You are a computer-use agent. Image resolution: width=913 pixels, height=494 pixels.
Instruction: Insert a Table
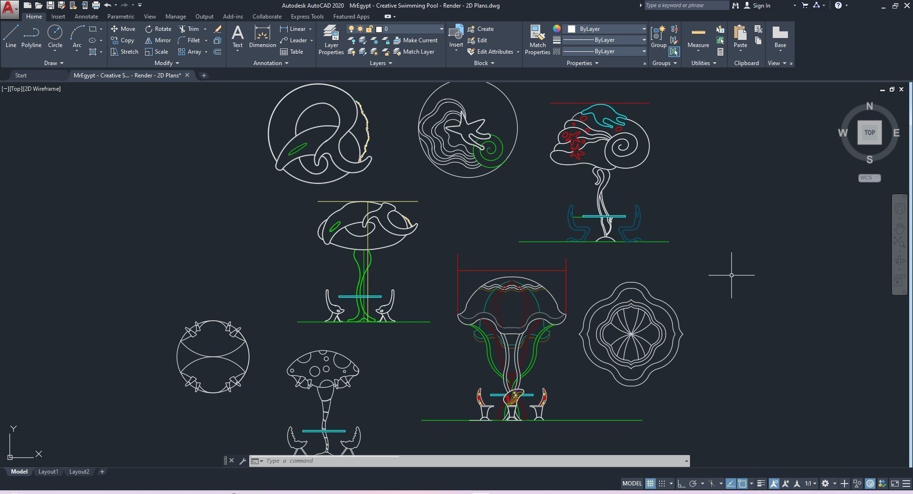pos(291,52)
